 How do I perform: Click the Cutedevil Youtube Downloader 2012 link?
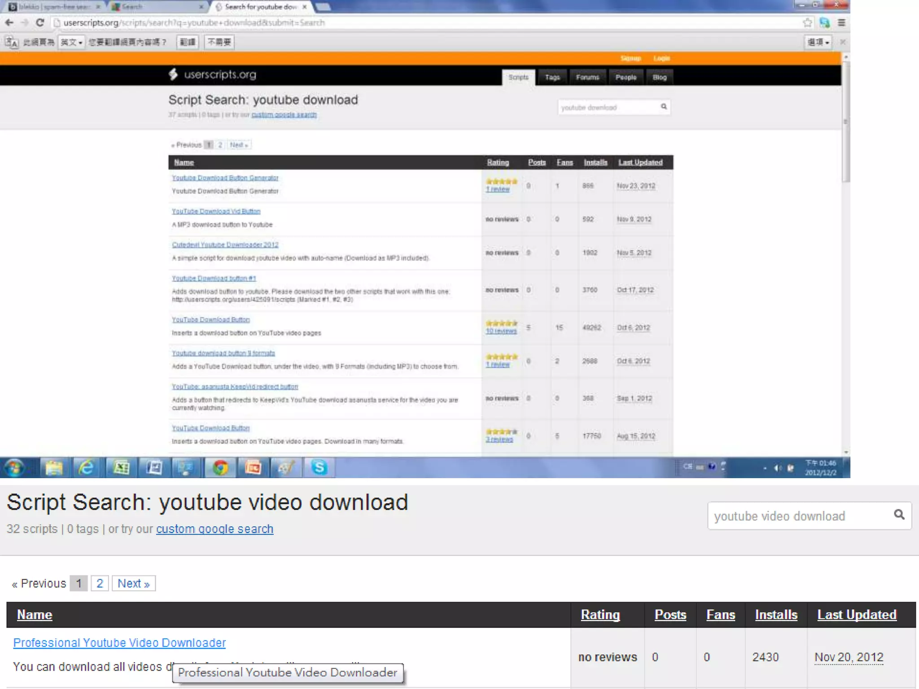(x=225, y=245)
